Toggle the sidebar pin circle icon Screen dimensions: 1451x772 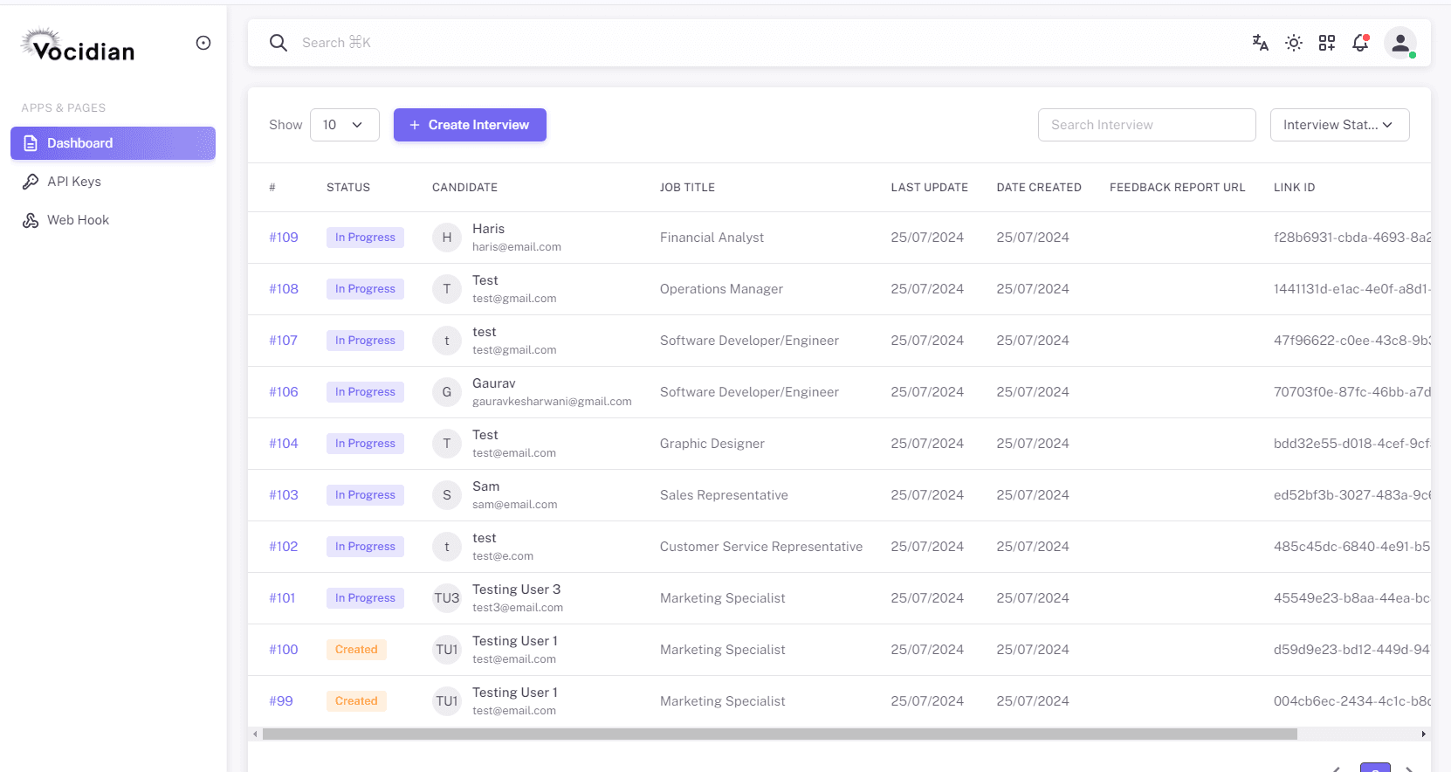pyautogui.click(x=203, y=43)
